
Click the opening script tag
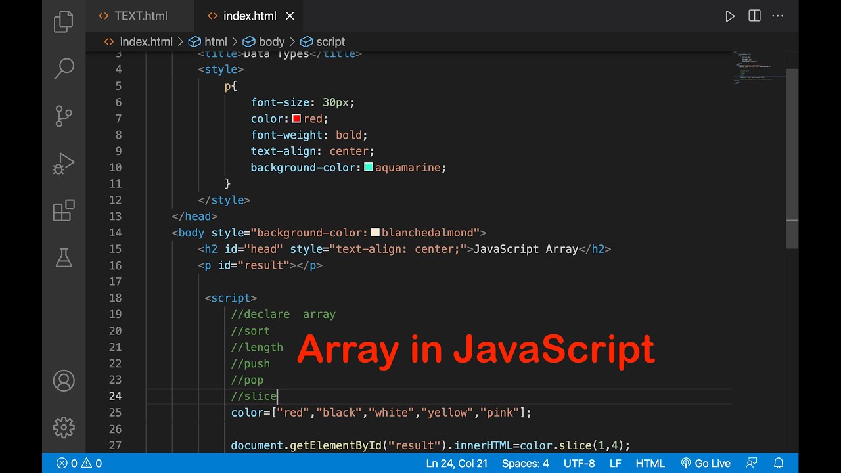(x=231, y=298)
